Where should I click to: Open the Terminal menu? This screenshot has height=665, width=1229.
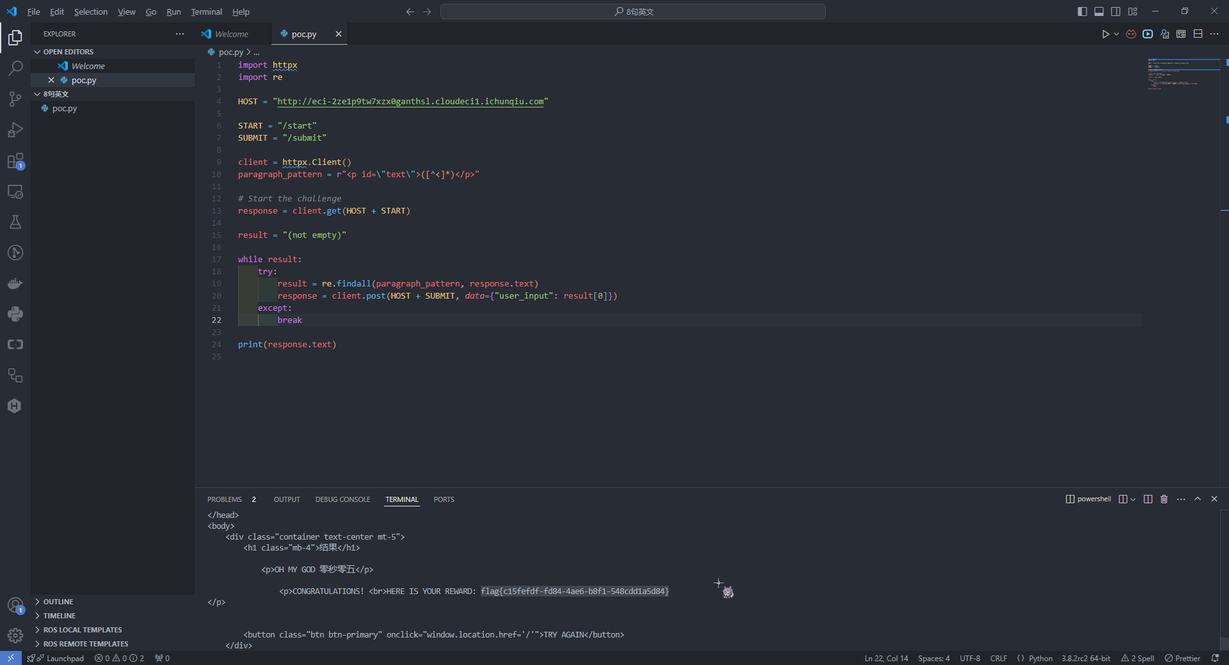point(206,12)
